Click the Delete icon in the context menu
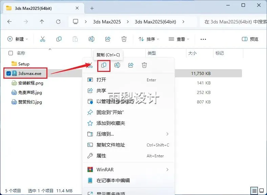This screenshot has height=195, width=267. pos(144,65)
